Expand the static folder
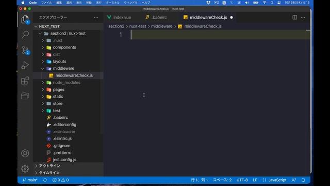Image resolution: width=330 pixels, height=186 pixels. (43, 97)
